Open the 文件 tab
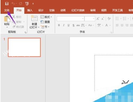133x102 pixels. pyautogui.click(x=7, y=10)
